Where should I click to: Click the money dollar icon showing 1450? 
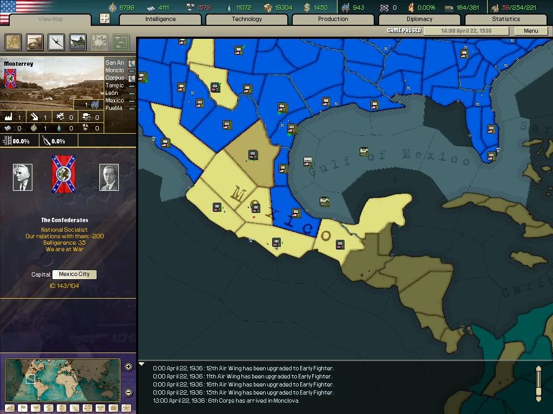pos(307,8)
